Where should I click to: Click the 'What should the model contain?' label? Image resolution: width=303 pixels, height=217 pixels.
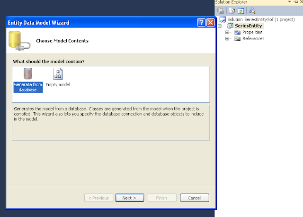click(x=49, y=62)
